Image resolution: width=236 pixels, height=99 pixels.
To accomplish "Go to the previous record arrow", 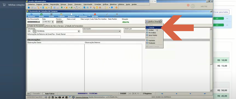I will (176, 94).
